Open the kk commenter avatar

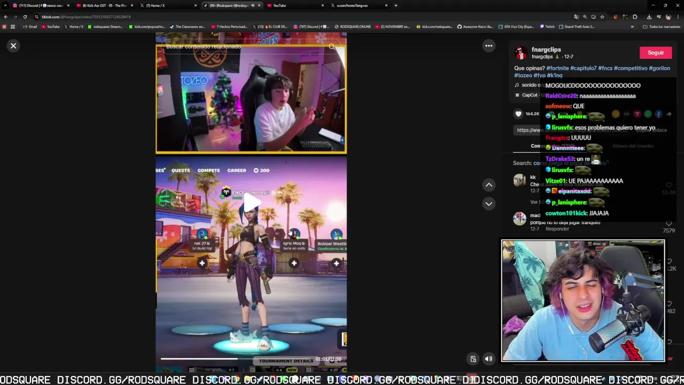pyautogui.click(x=519, y=181)
